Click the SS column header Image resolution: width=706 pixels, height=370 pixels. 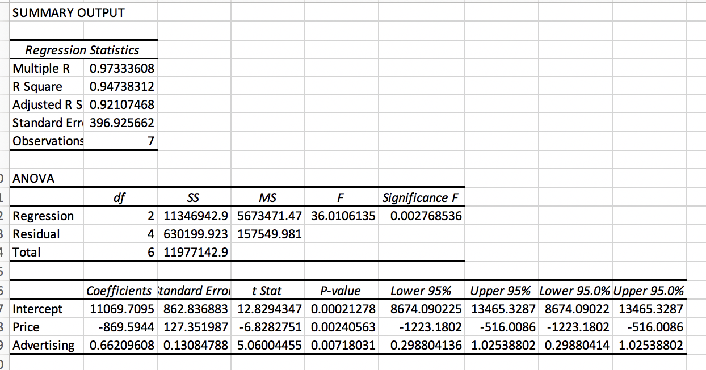(194, 197)
